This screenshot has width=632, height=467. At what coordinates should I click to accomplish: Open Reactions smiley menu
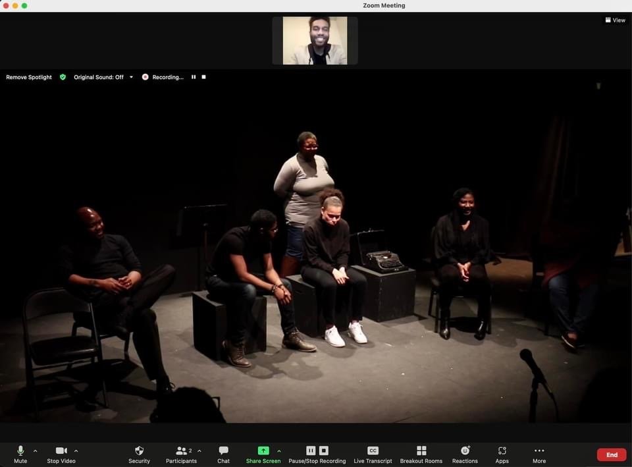465,454
